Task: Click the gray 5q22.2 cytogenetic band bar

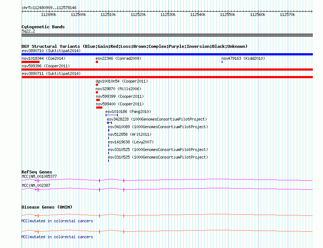Action: (x=167, y=35)
